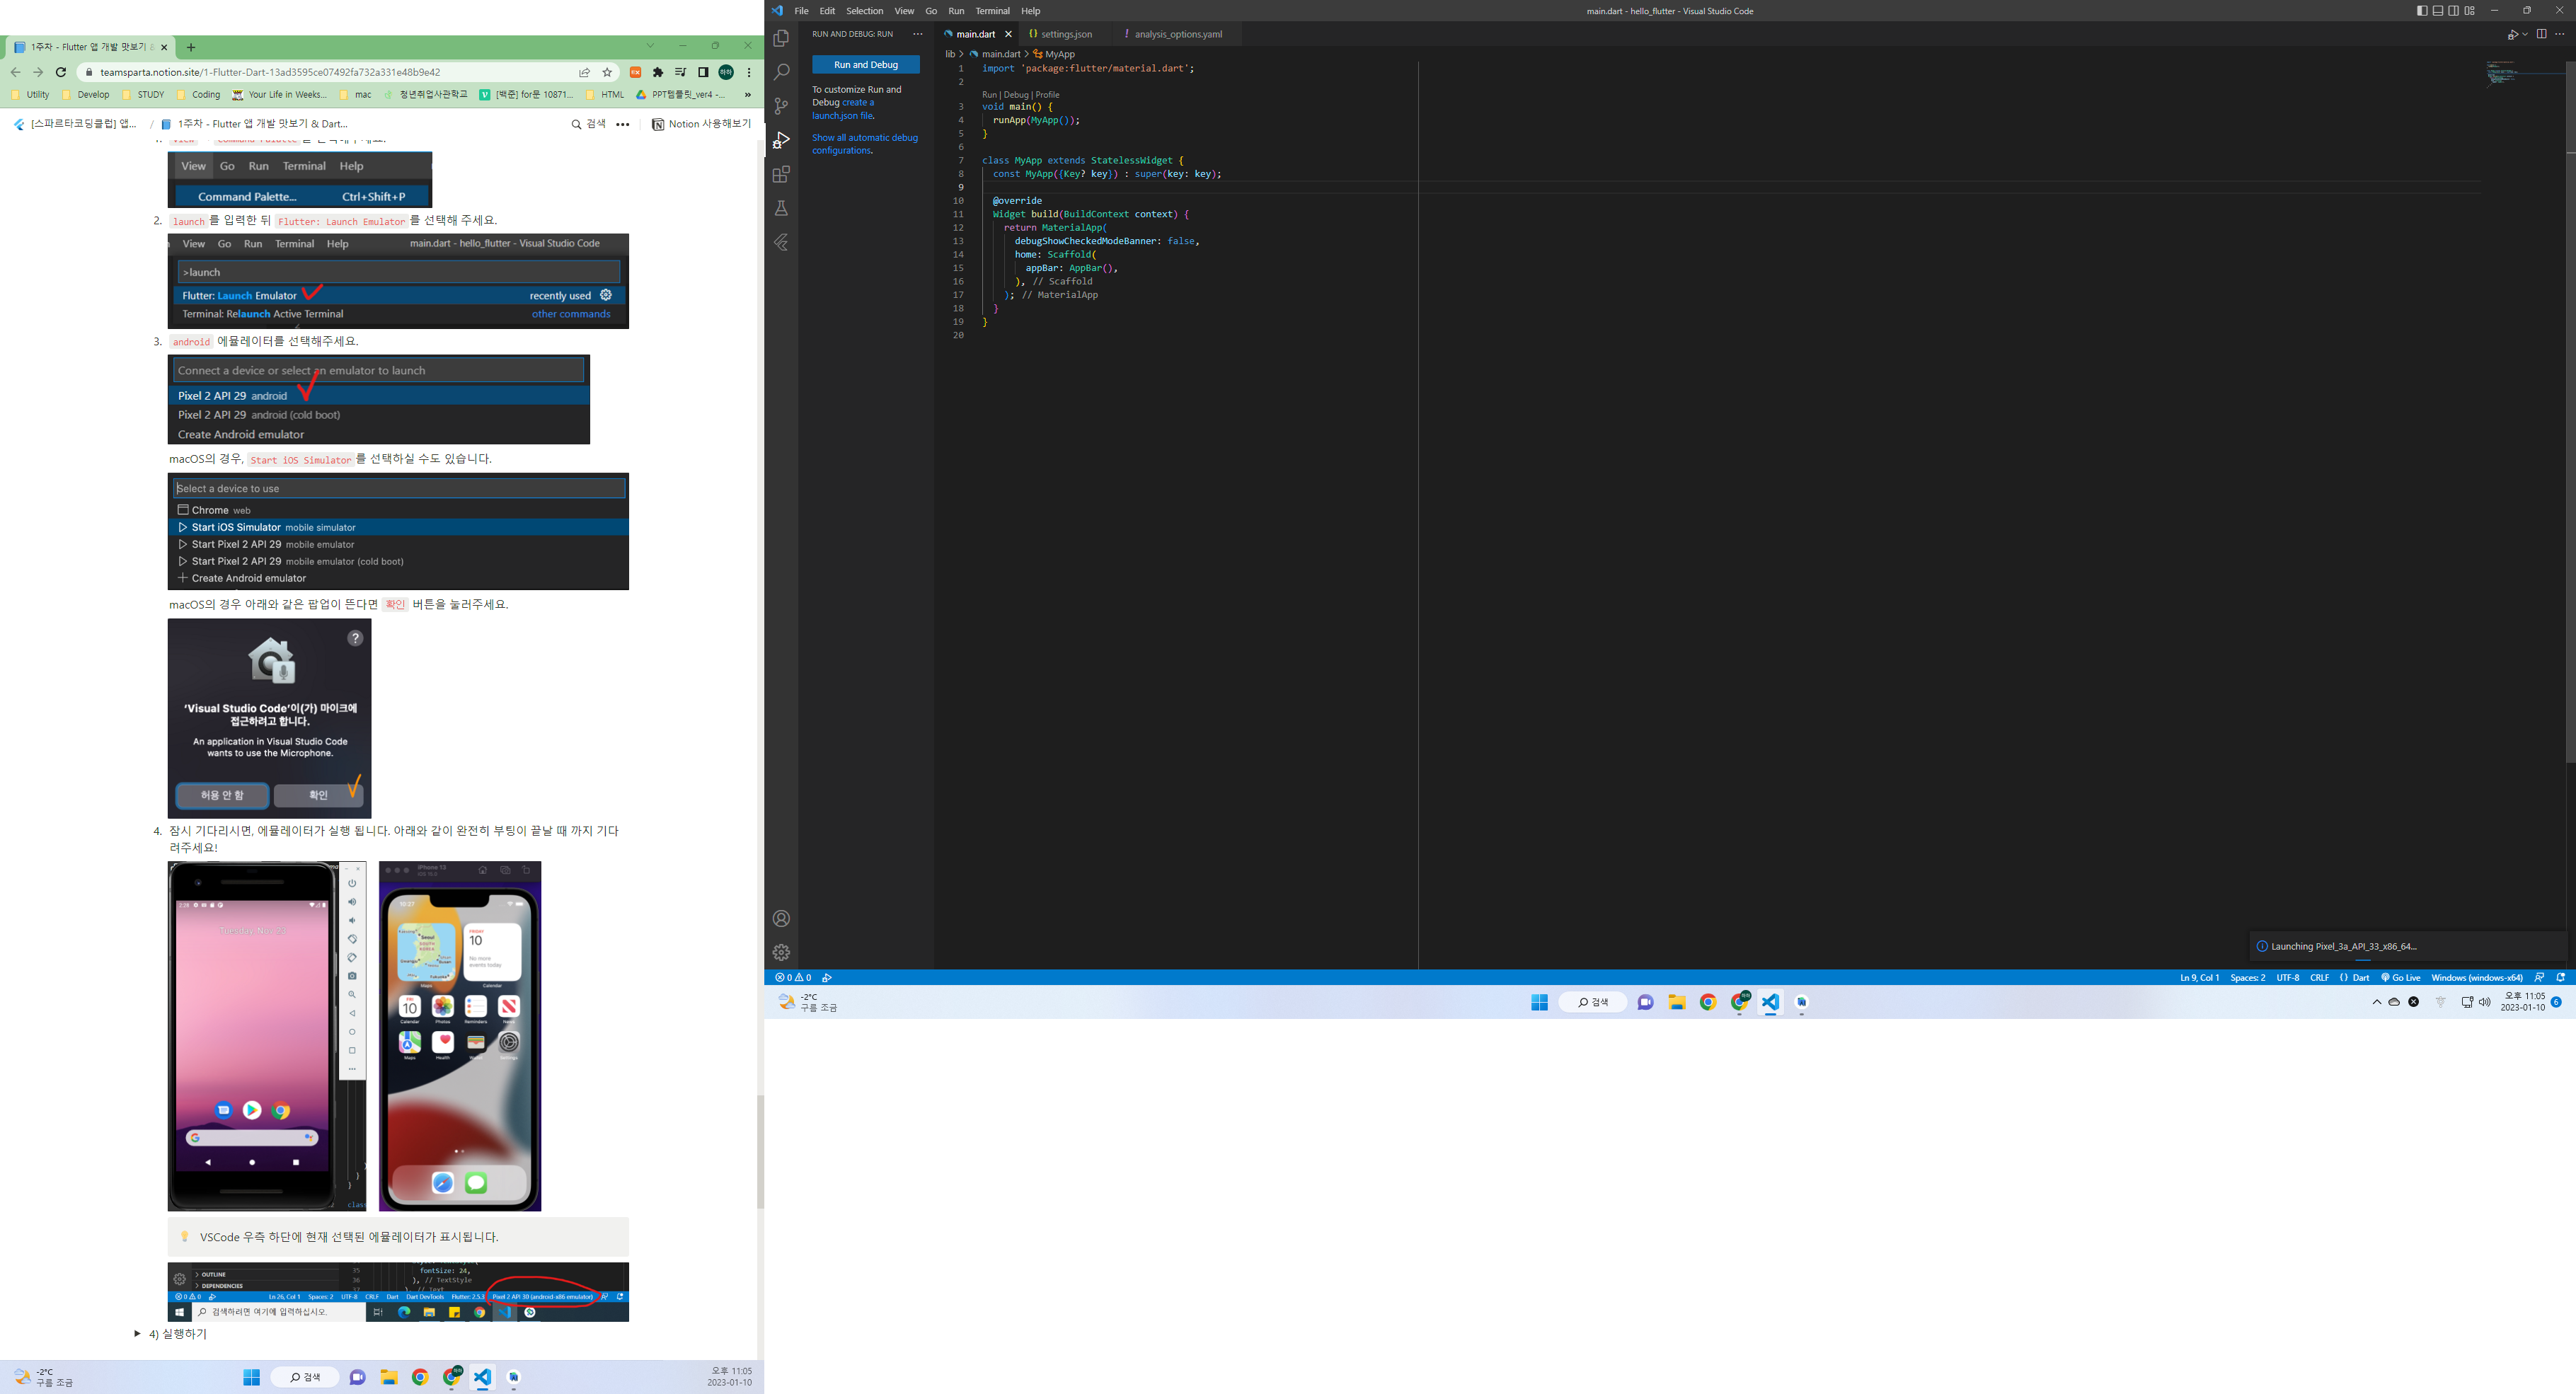2576x1394 pixels.
Task: Change indentation via 'Spaces: 2'
Action: pos(2248,978)
